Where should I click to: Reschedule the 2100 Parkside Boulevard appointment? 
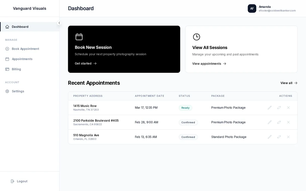(x=279, y=122)
